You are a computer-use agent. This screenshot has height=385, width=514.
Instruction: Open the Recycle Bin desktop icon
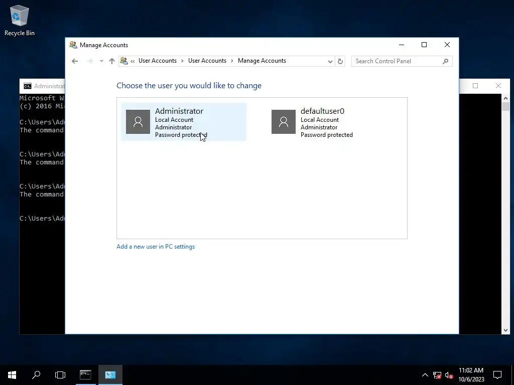tap(20, 20)
